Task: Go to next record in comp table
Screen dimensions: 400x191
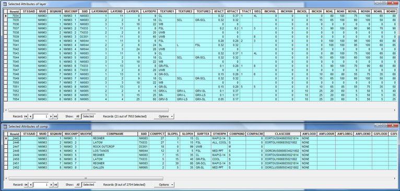Action: pyautogui.click(x=51, y=184)
